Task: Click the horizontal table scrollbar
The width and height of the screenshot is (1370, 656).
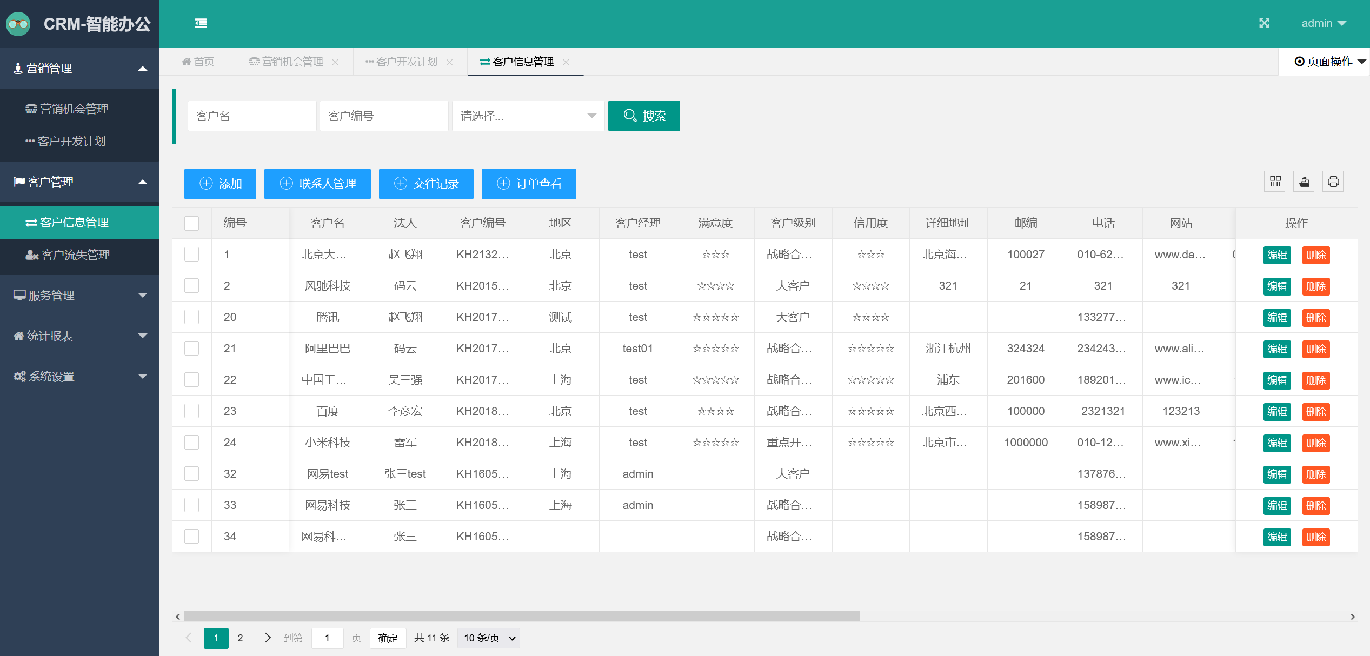Action: (522, 617)
